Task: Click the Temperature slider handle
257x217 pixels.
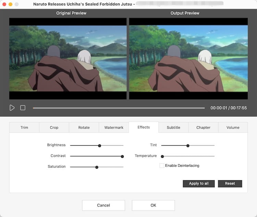Action: (x=162, y=156)
